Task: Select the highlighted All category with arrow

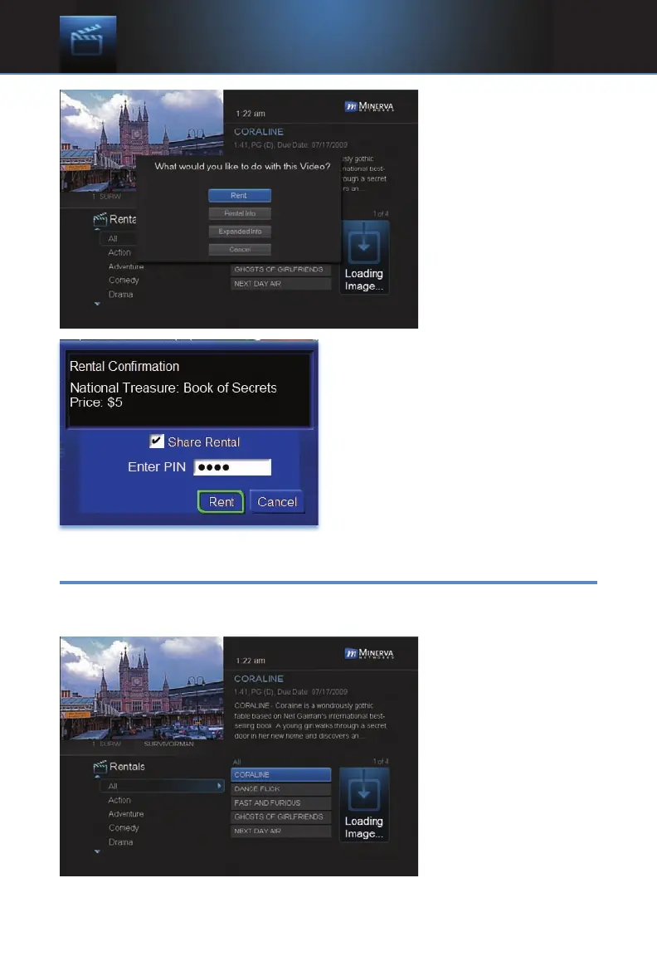Action: (162, 787)
